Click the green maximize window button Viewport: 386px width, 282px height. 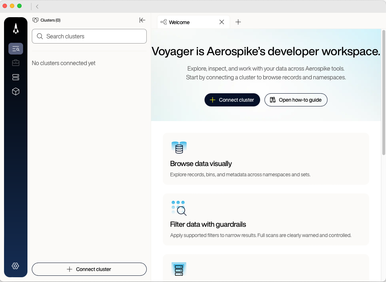19,6
